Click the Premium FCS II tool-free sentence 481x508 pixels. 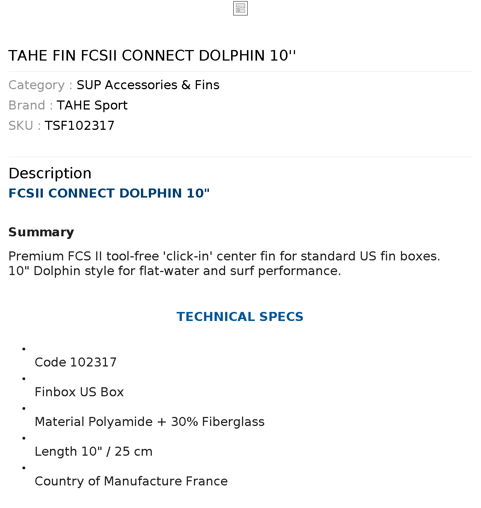(224, 256)
